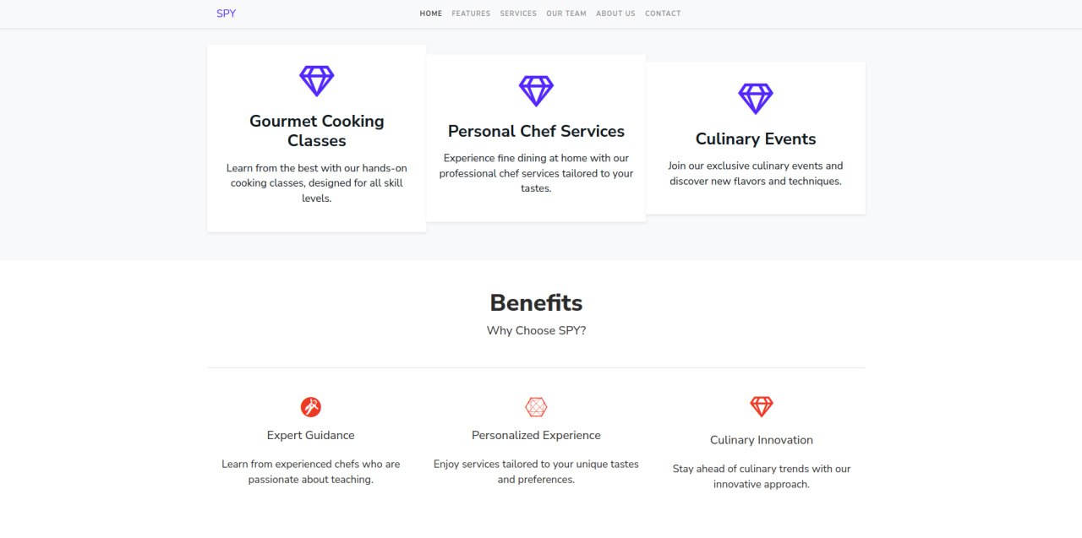Select the Gourmet Cooking Classes heading

[x=317, y=131]
